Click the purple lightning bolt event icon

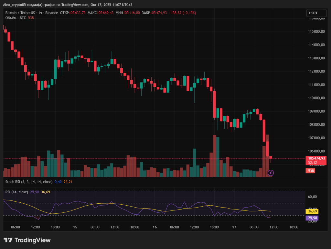271,173
